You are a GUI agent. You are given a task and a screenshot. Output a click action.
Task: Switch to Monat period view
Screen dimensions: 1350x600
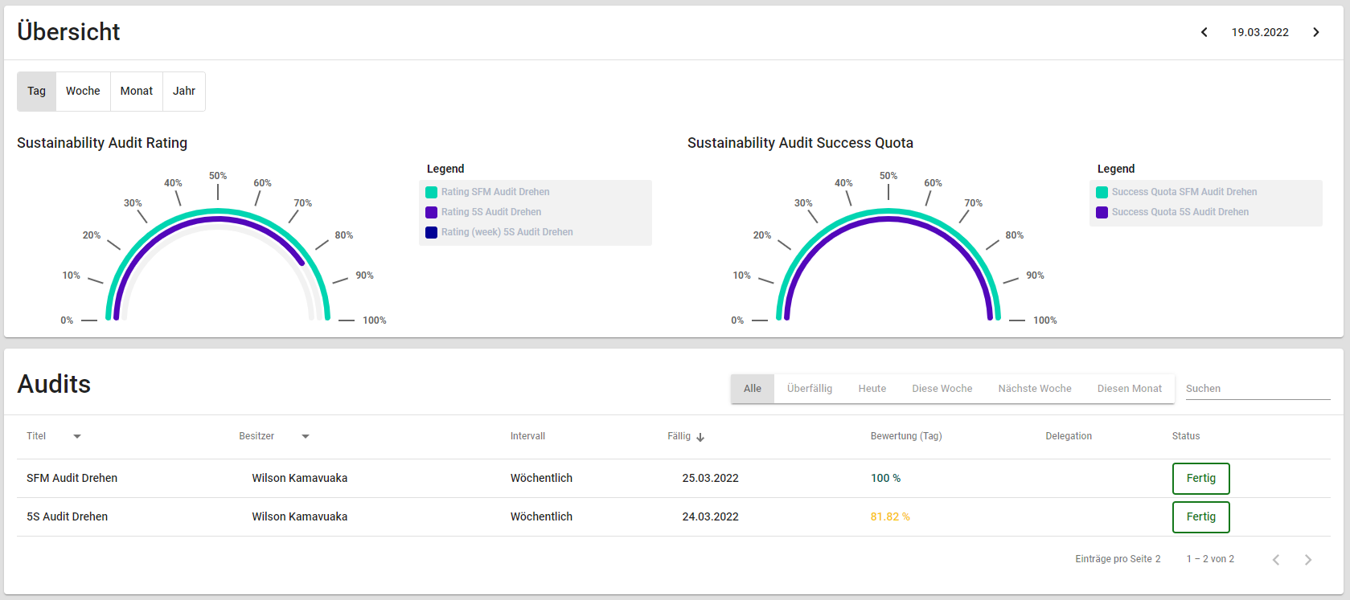coord(137,91)
